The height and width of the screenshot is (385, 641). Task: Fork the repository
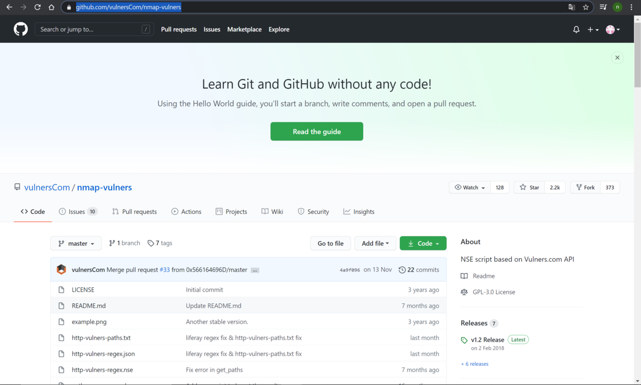(x=585, y=187)
